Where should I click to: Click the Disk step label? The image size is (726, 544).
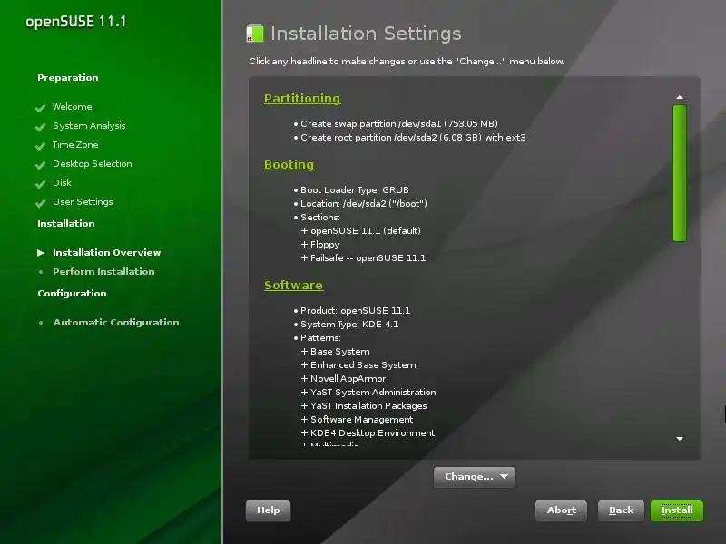coord(62,183)
